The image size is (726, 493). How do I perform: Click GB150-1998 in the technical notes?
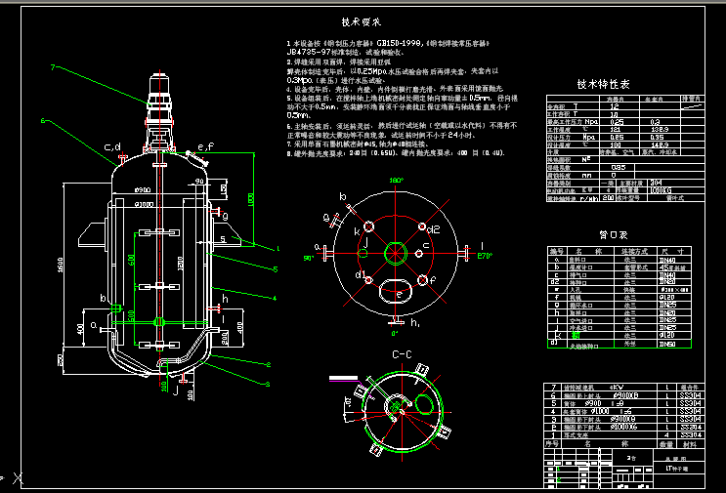click(x=399, y=43)
